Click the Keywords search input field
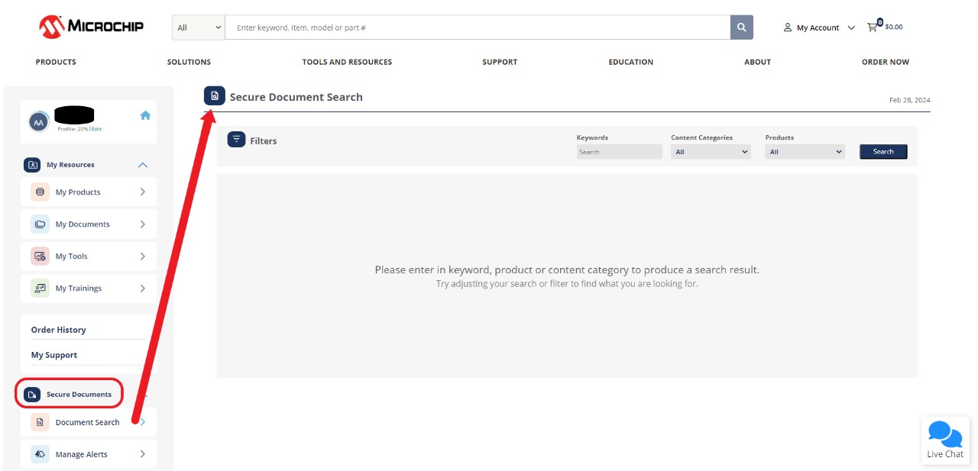978x471 pixels. click(x=619, y=151)
